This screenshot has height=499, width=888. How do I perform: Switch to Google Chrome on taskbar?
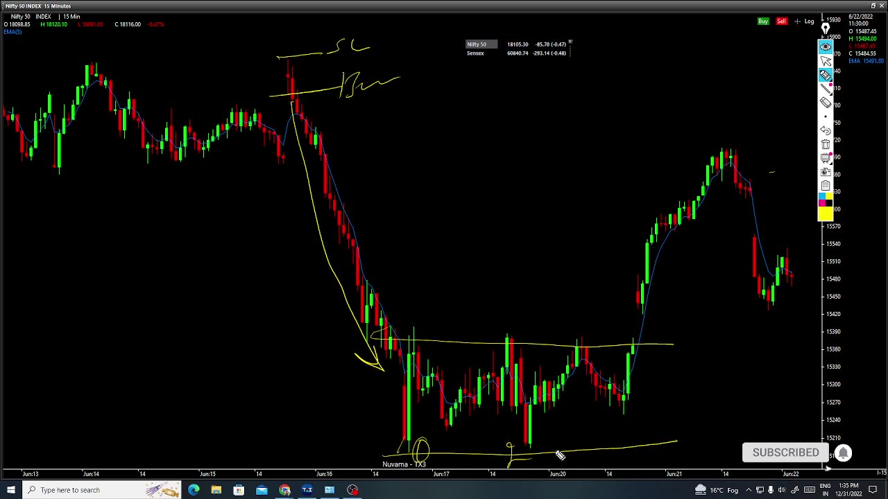point(284,490)
